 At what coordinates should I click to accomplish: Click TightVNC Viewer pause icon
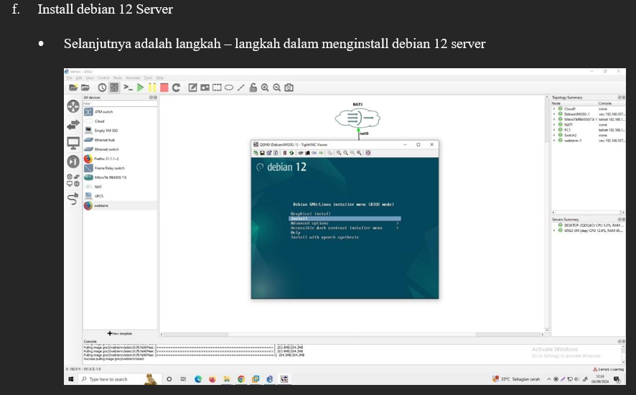[285, 153]
